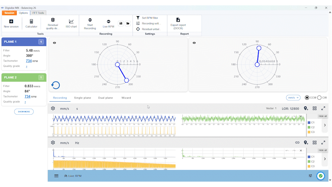Select the CW rotation radio button
The height and width of the screenshot is (187, 332).
click(x=319, y=98)
